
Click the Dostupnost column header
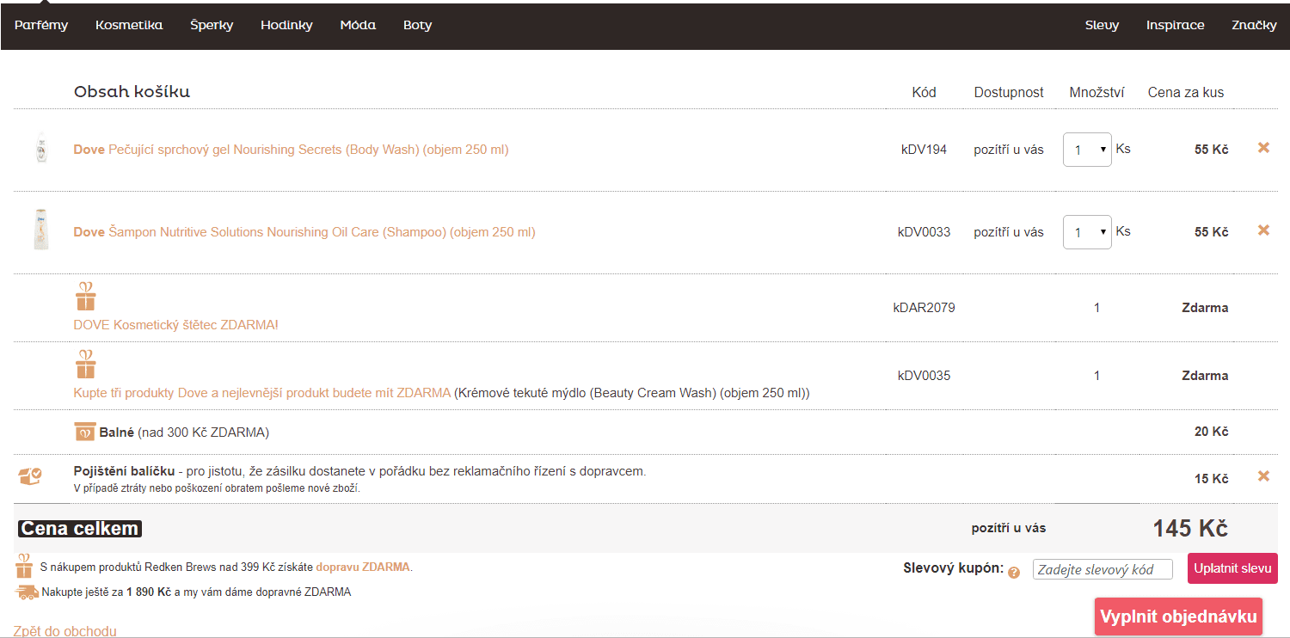point(1009,92)
